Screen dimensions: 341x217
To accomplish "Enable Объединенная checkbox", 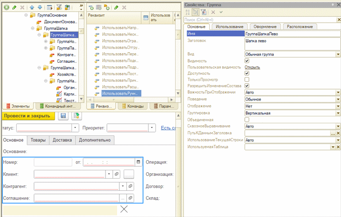I will (x=247, y=120).
